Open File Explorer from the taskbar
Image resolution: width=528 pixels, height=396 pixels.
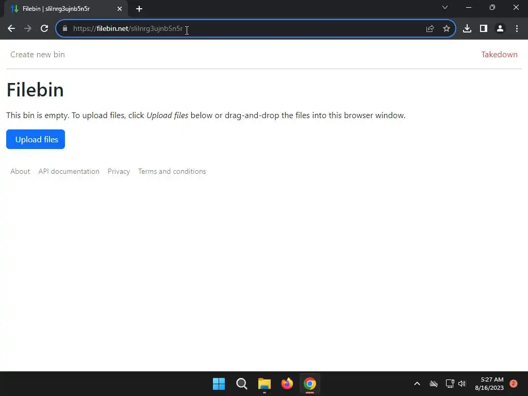(x=265, y=384)
